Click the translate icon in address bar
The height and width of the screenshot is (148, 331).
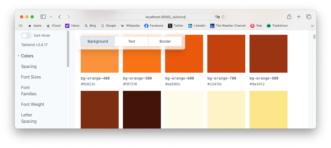[x=217, y=17]
